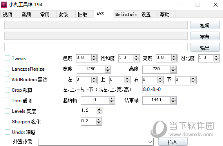Open the 帮助 tab
The image size is (223, 146).
(167, 14)
